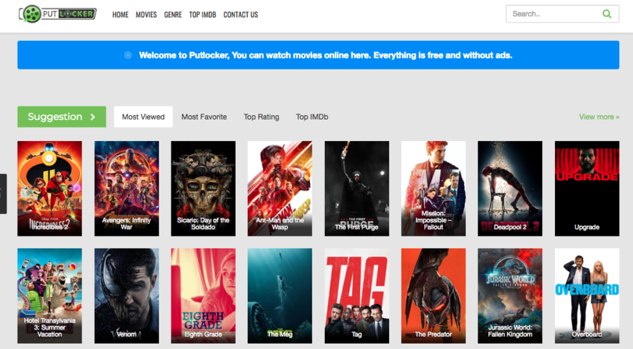This screenshot has height=349, width=633.
Task: Open the Deadpool 2 poster
Action: click(510, 188)
